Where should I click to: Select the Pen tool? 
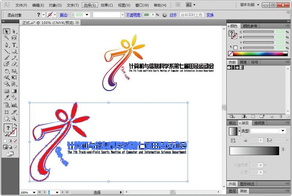(6, 45)
